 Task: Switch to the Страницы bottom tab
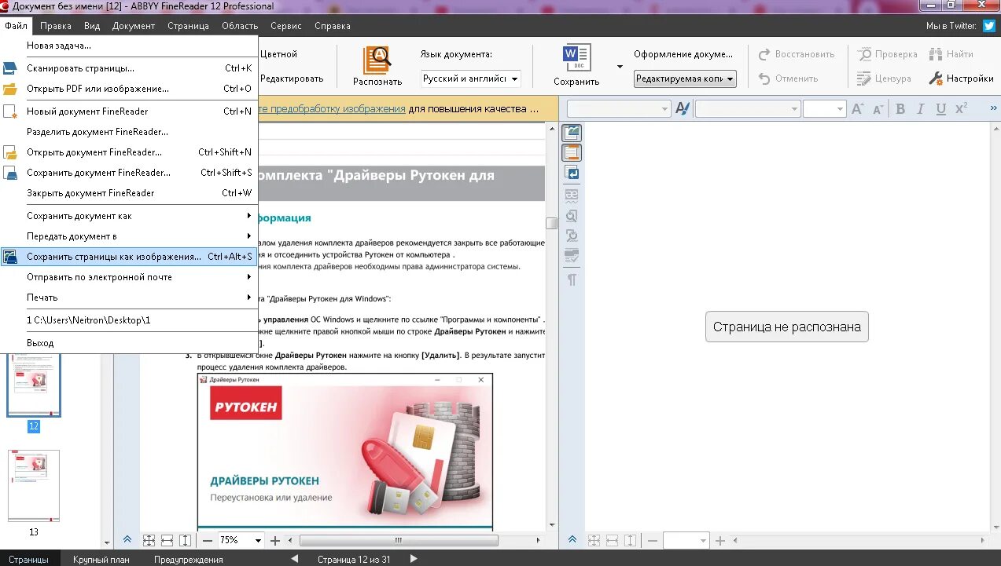(x=29, y=560)
